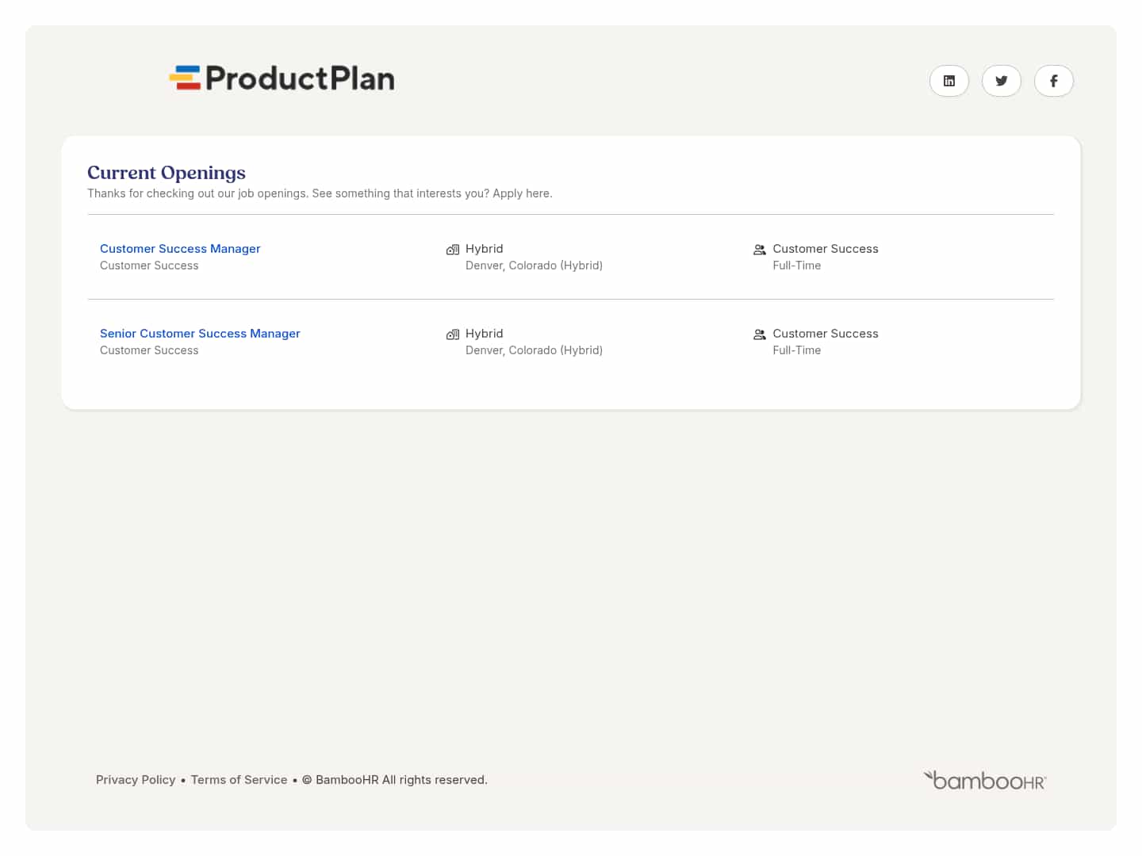
Task: View the Terms of Service
Action: (239, 780)
